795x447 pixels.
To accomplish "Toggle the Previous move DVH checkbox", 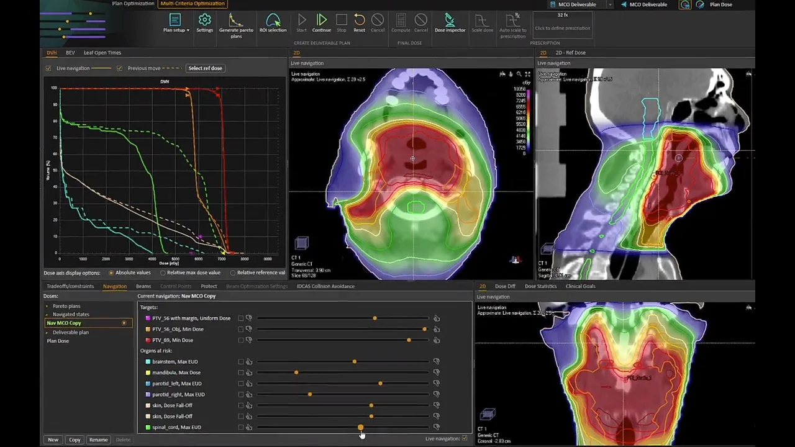I will click(x=119, y=68).
